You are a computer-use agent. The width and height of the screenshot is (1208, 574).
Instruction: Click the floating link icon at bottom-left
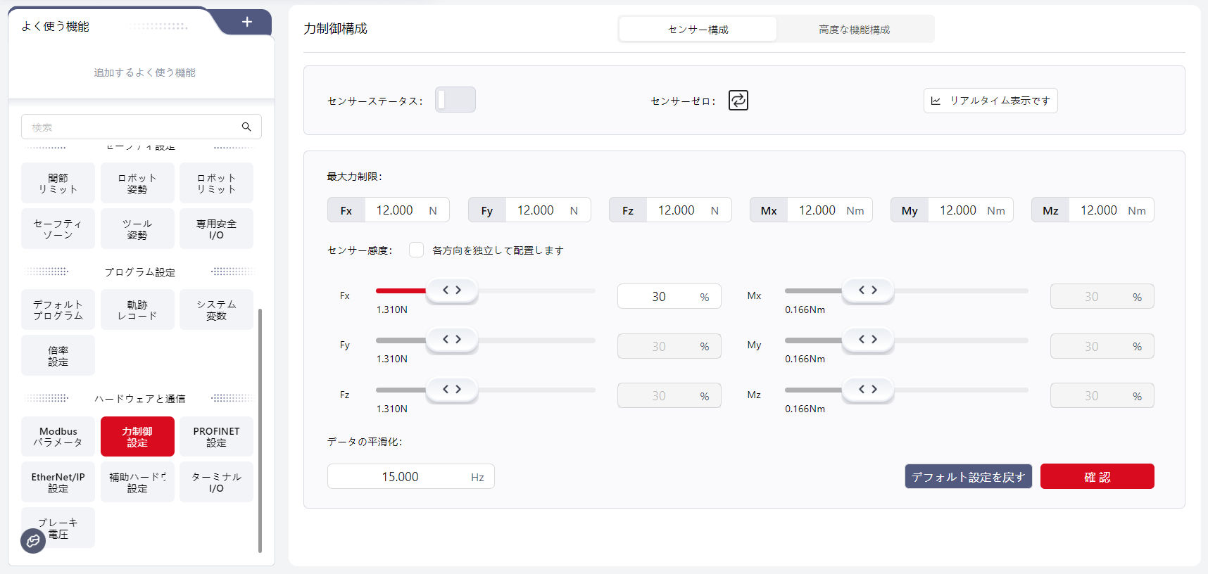click(33, 541)
